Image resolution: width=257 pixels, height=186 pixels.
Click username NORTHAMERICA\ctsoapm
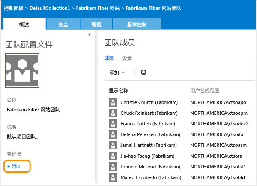pyautogui.click(x=219, y=113)
